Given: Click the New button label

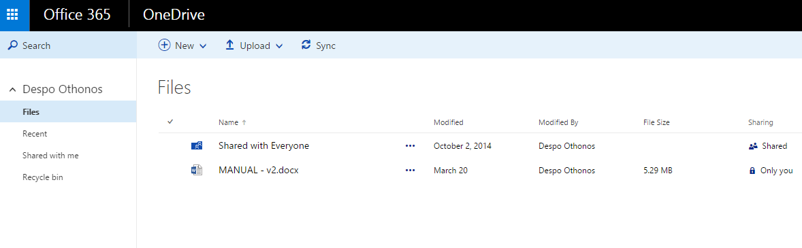Looking at the screenshot, I should point(185,46).
